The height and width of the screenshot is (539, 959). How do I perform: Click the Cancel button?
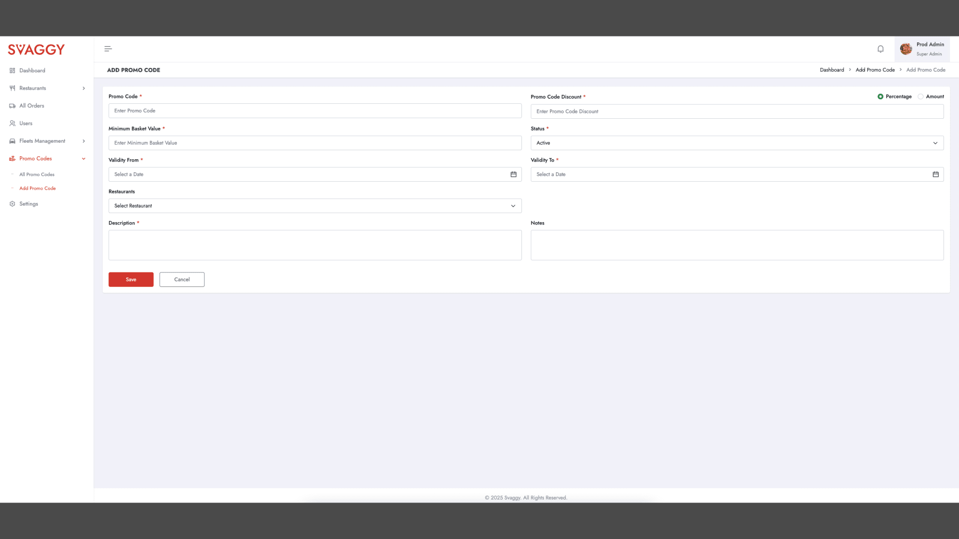pos(182,279)
